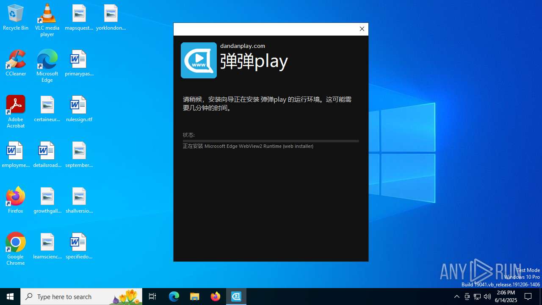542x305 pixels.
Task: Open the Recycle Bin icon
Action: pos(16,18)
